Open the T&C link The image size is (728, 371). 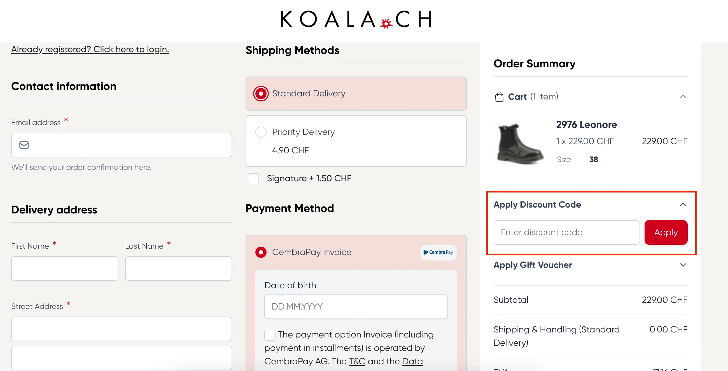pyautogui.click(x=357, y=361)
